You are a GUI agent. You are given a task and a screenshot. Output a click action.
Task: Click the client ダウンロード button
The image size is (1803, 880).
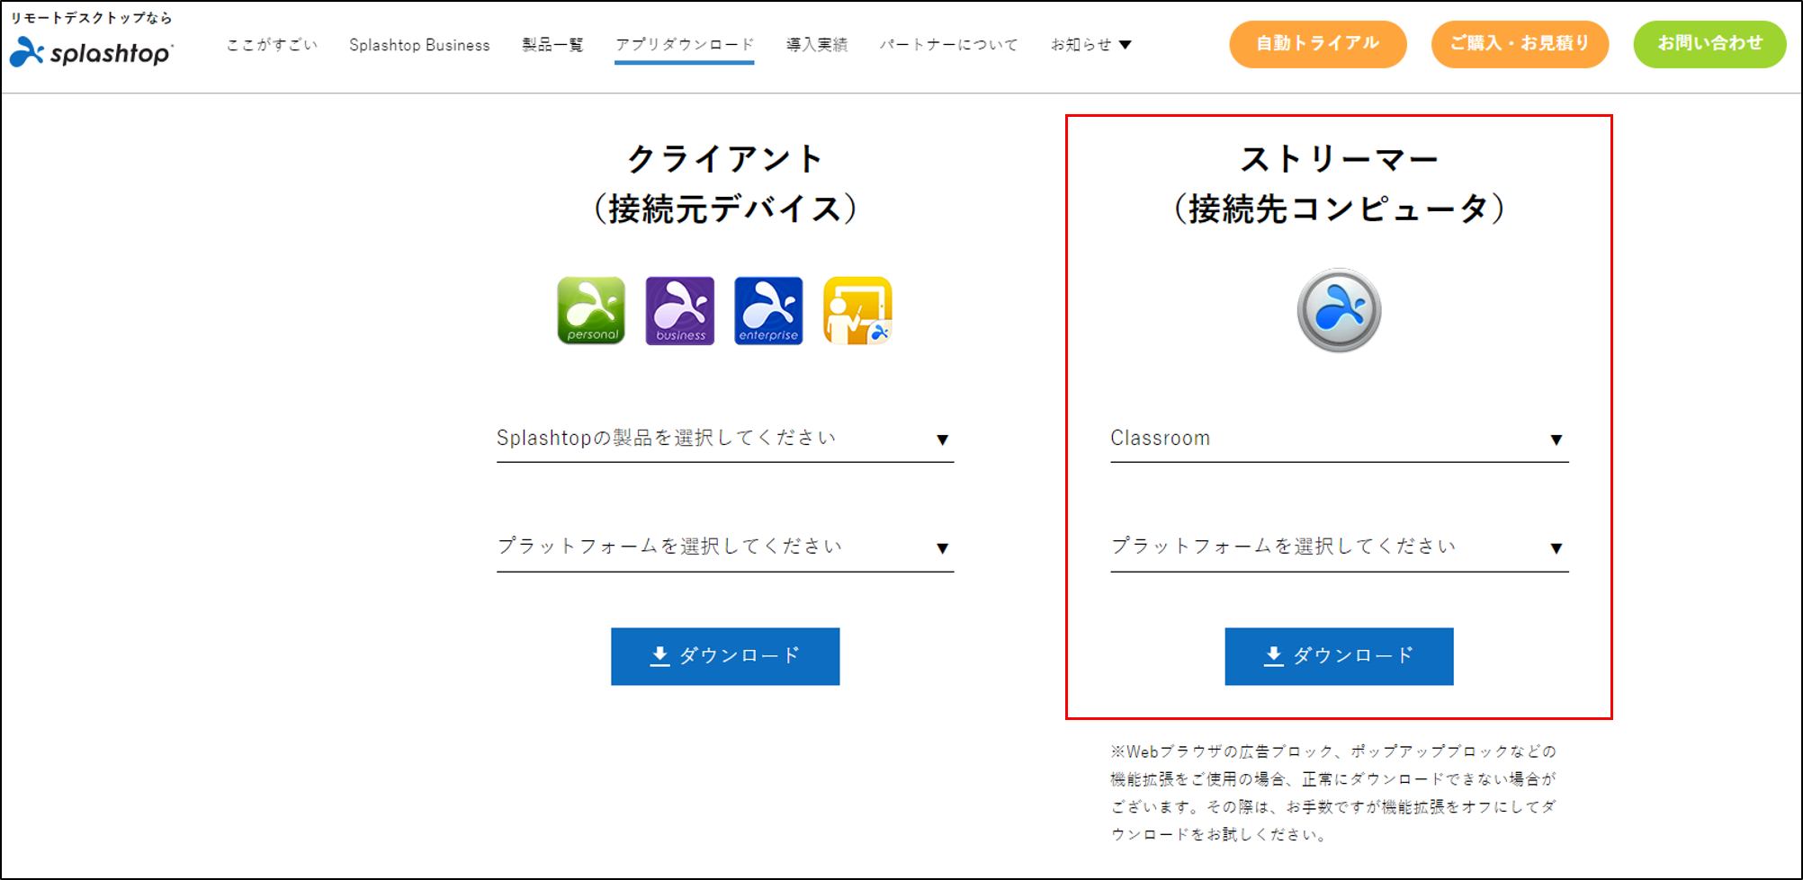pos(725,656)
